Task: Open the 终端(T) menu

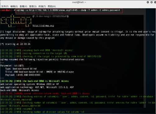Action: tap(42, 6)
